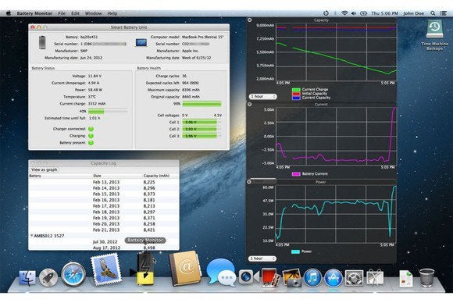This screenshot has height=303, width=453.
Task: Close the Power graph panel
Action: tap(249, 182)
